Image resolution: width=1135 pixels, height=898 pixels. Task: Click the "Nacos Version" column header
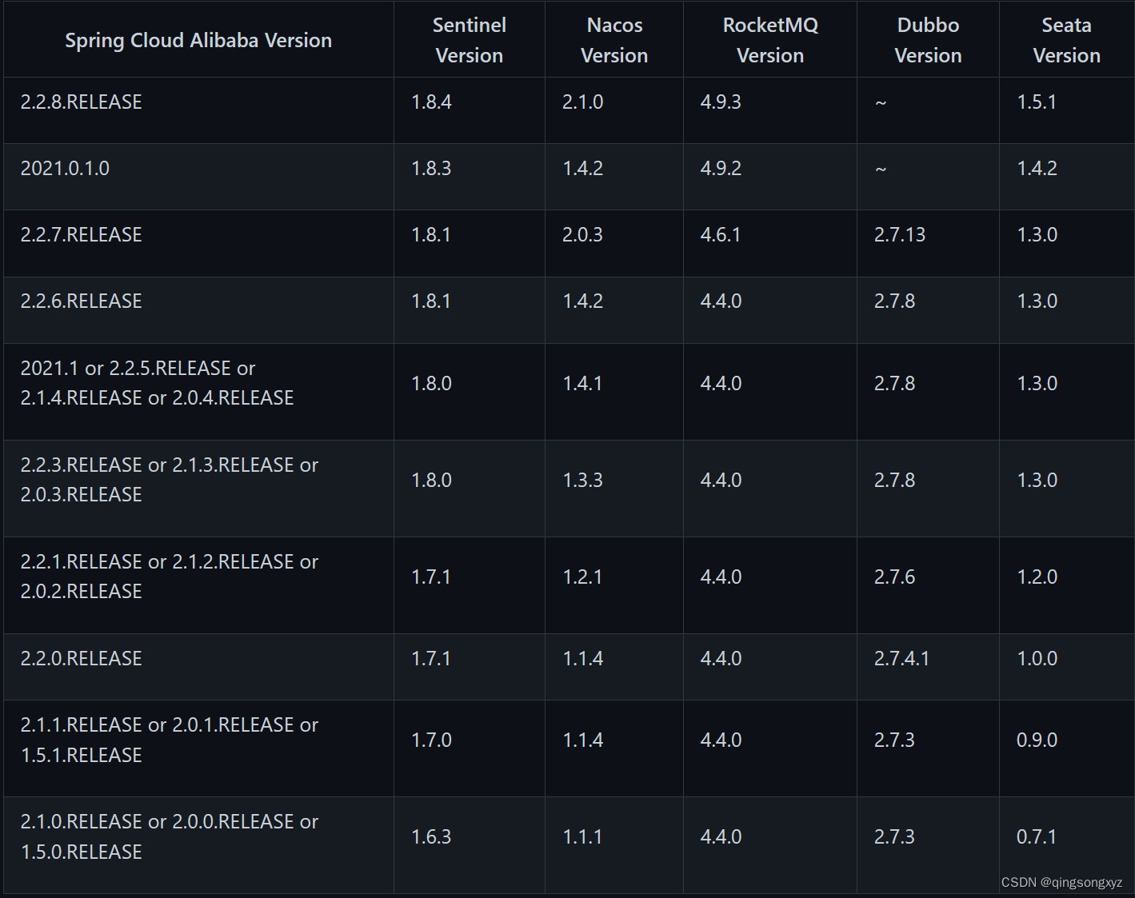(x=614, y=40)
